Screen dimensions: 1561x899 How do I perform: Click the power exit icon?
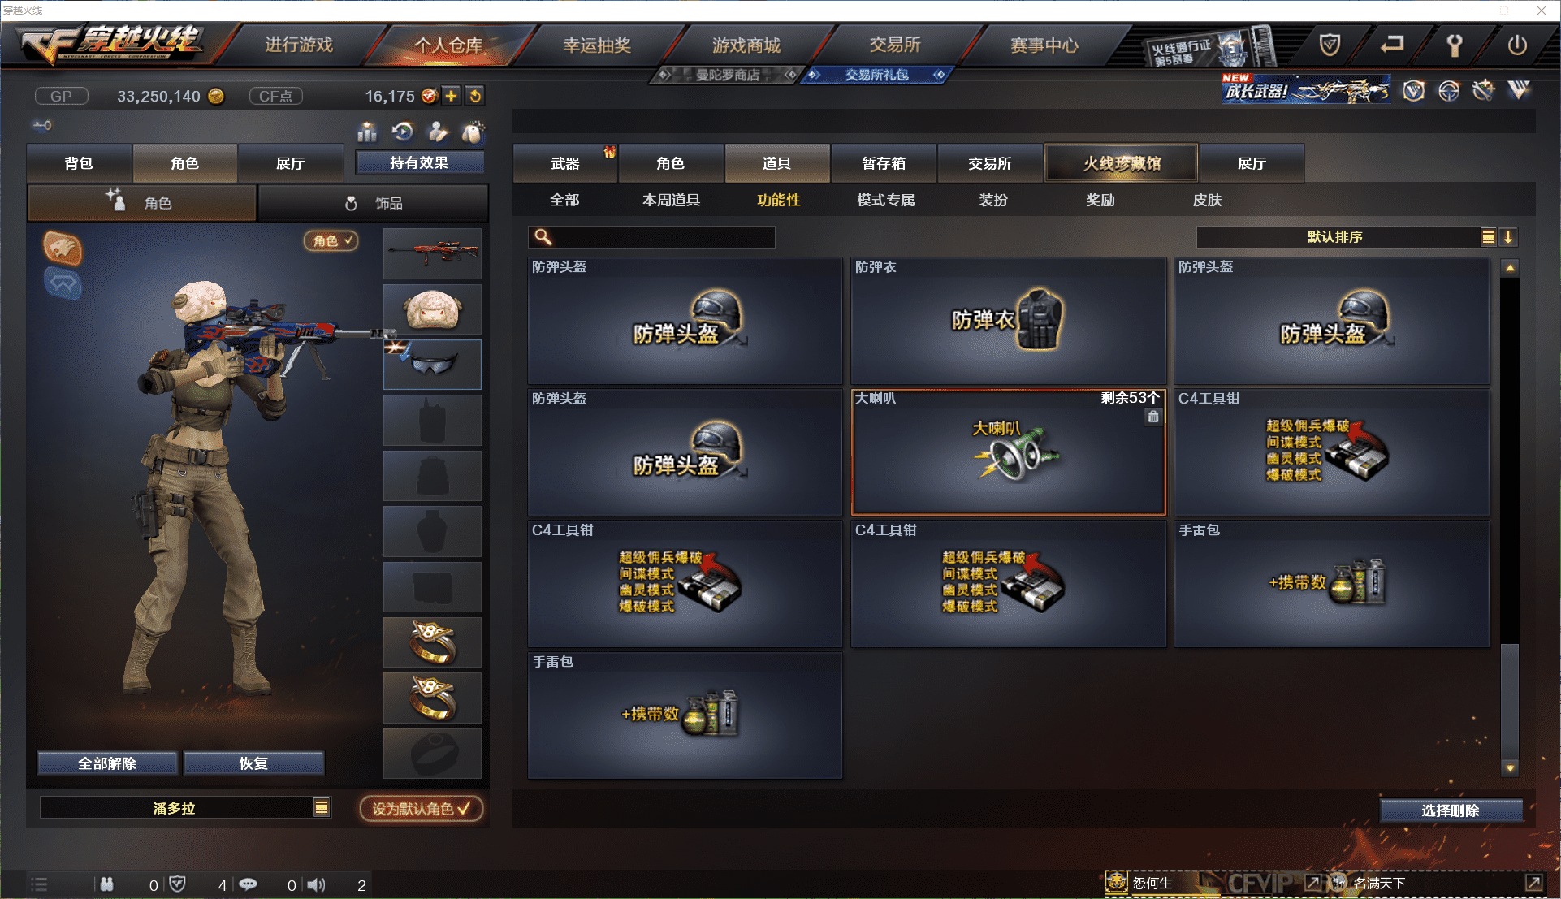point(1517,45)
